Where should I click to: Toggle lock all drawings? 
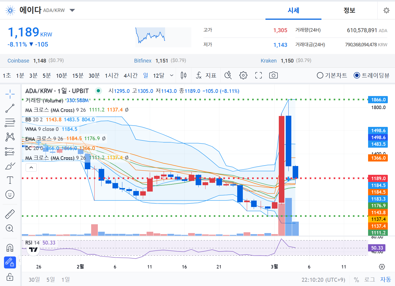pyautogui.click(x=10, y=277)
